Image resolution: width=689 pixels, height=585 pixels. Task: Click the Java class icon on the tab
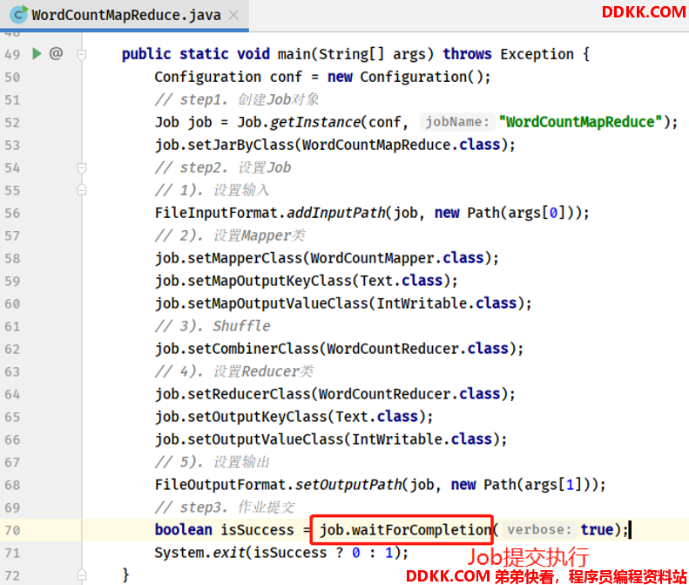[x=18, y=15]
